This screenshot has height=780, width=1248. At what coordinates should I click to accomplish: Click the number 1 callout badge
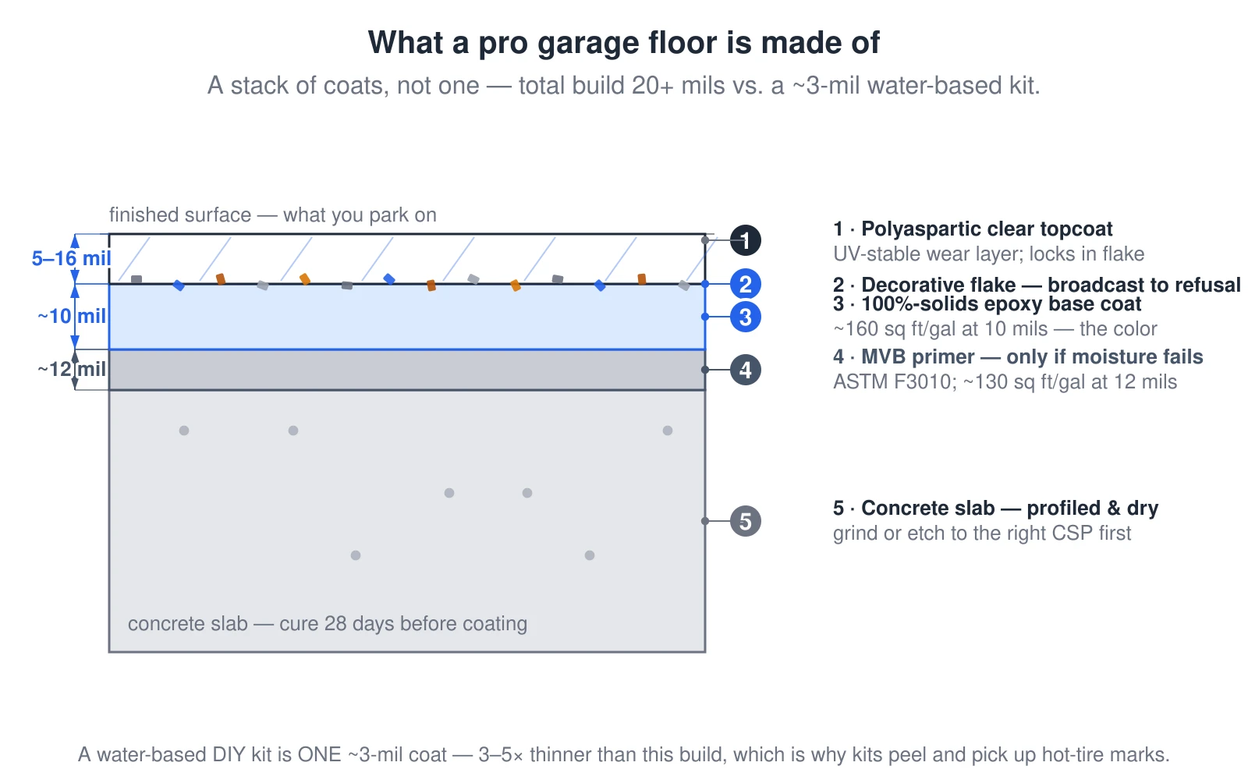click(746, 240)
